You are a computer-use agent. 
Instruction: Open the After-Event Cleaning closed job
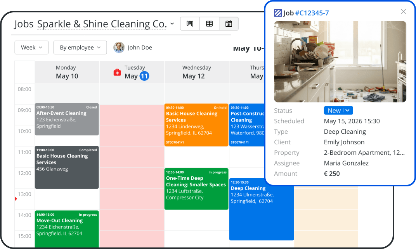coord(67,119)
